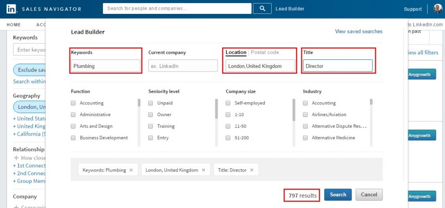Go to the HOME menu item
This screenshot has width=445, height=208.
click(13, 25)
